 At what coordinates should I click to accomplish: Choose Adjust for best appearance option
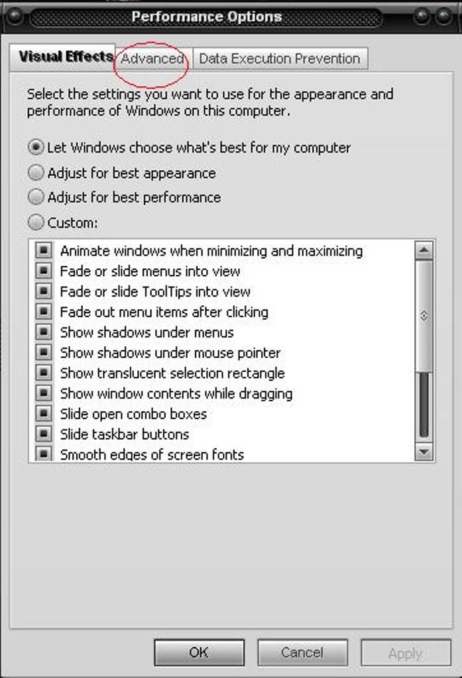coord(37,173)
